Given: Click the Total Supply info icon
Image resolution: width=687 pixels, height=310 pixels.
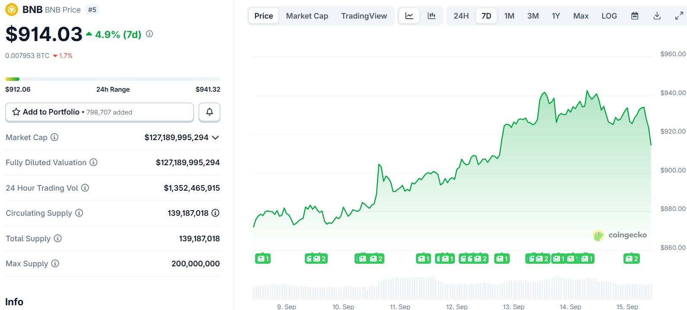Looking at the screenshot, I should [58, 238].
